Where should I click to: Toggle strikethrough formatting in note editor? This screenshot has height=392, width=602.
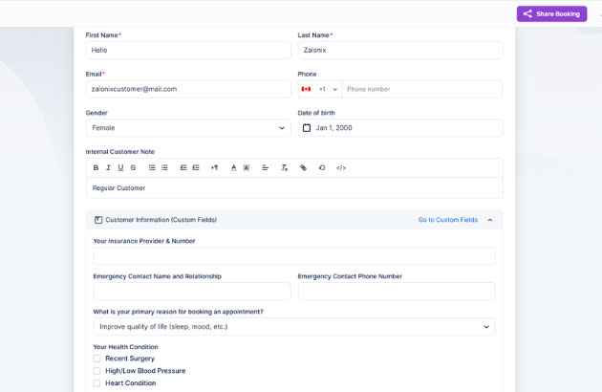133,167
